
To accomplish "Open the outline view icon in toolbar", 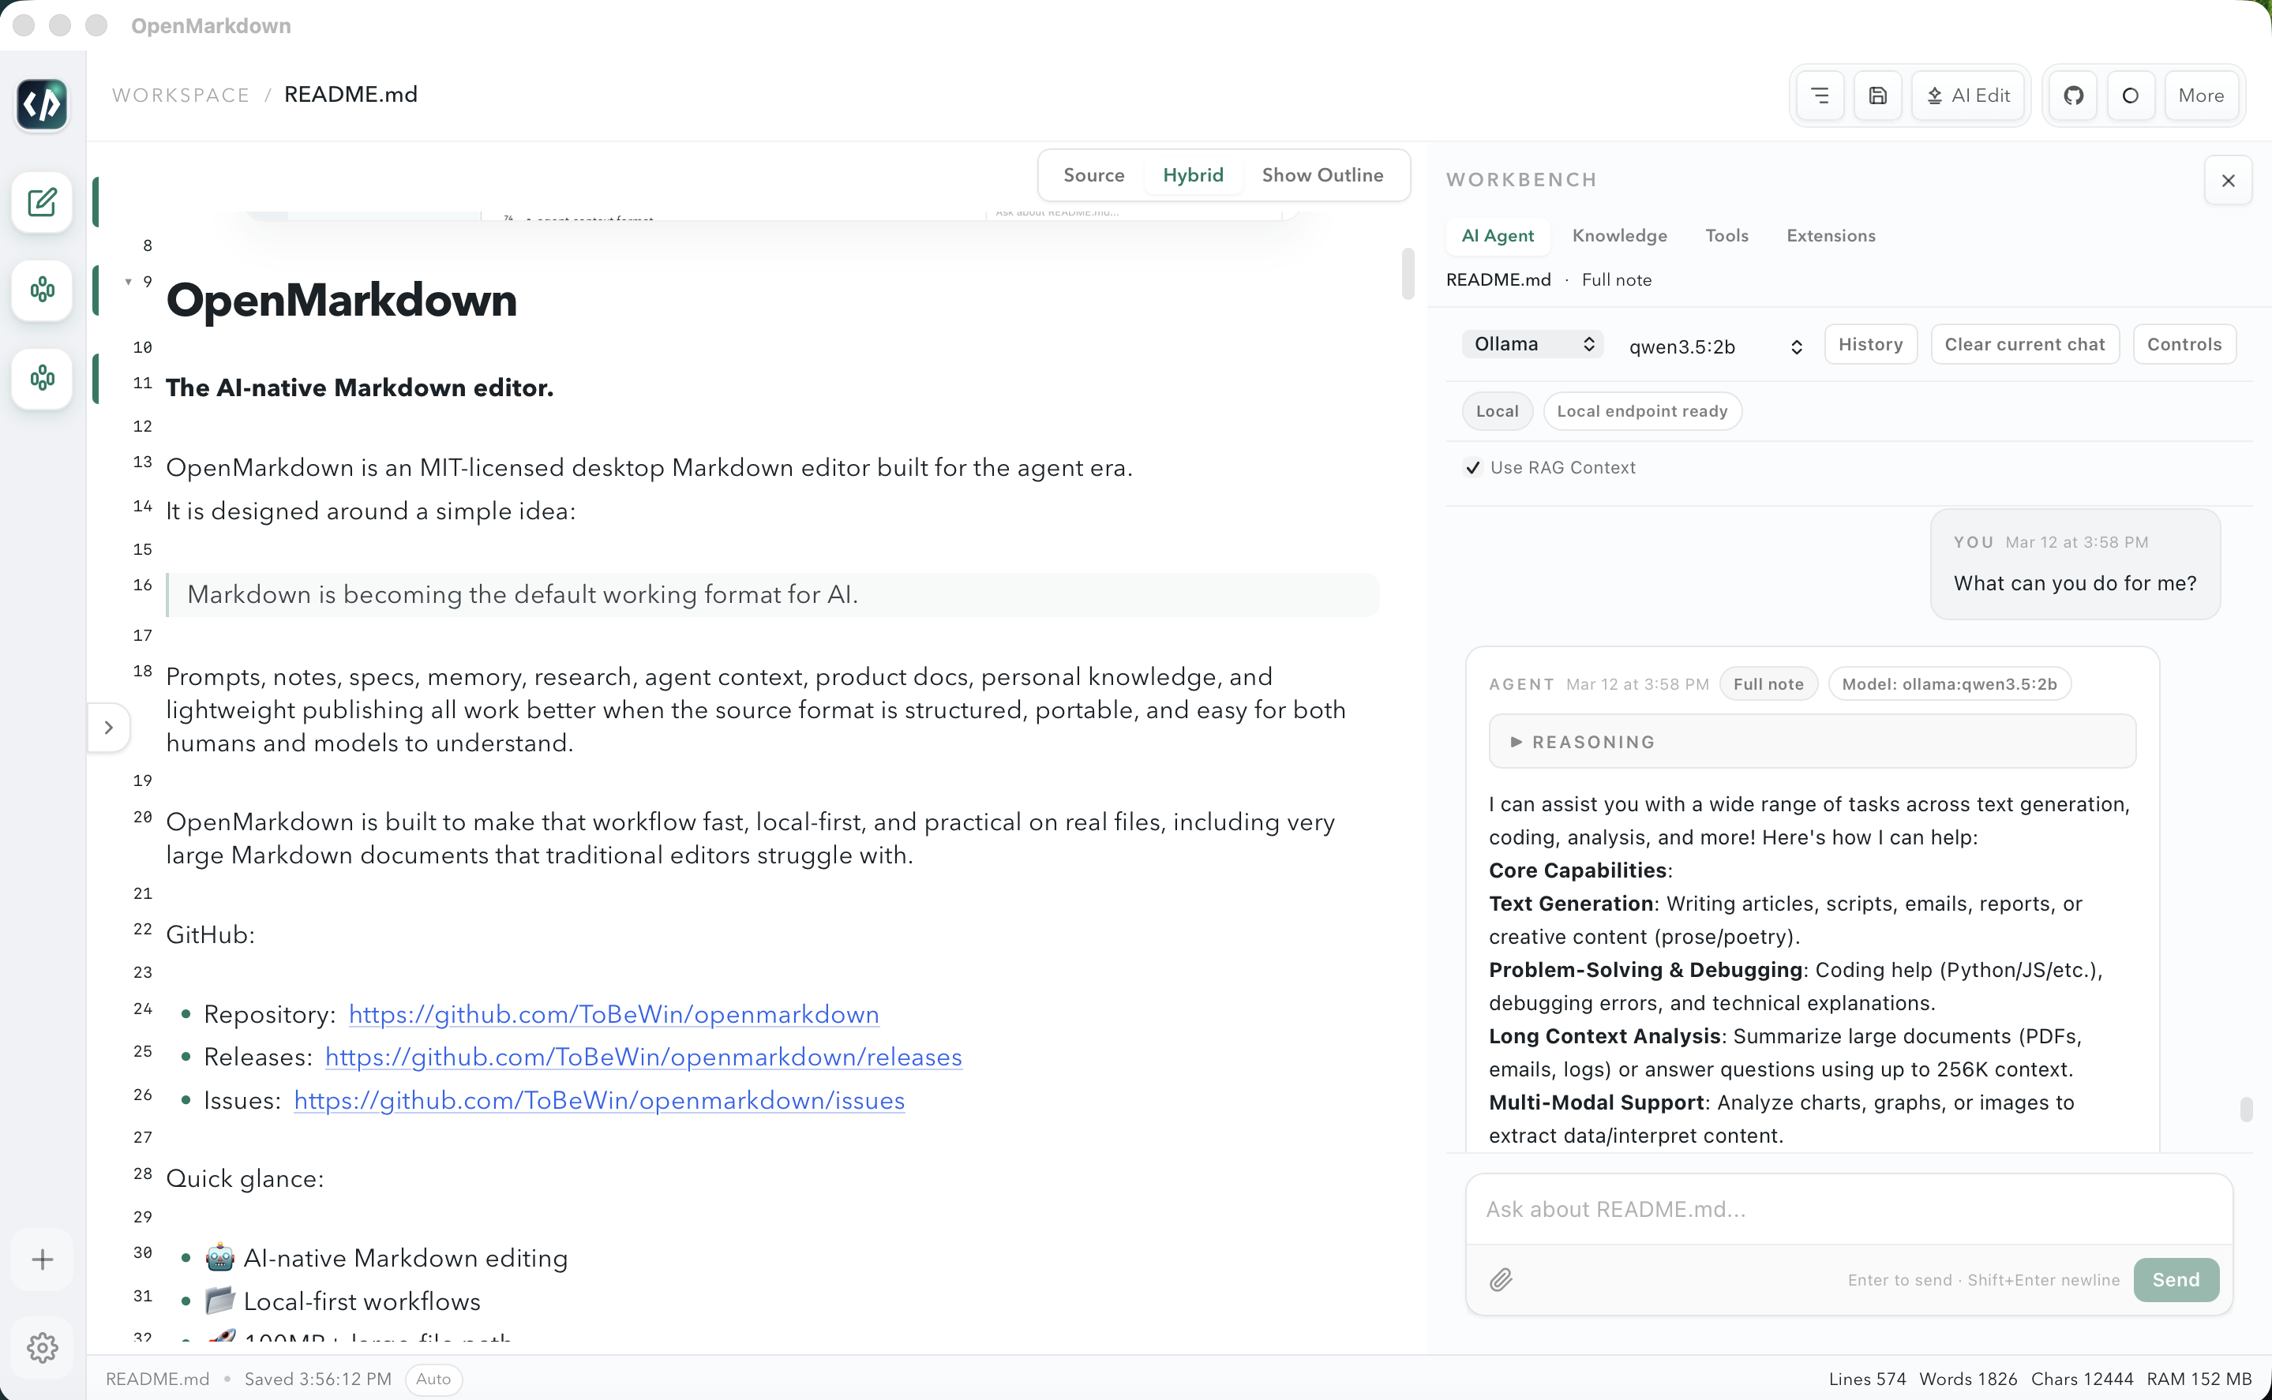I will click(x=1818, y=95).
